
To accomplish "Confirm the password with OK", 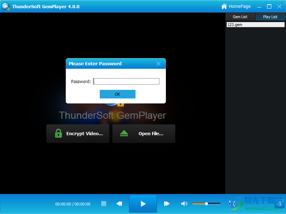I will 118,94.
